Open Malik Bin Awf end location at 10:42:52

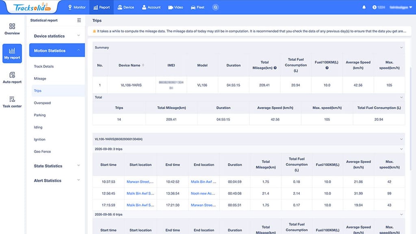[204, 182]
